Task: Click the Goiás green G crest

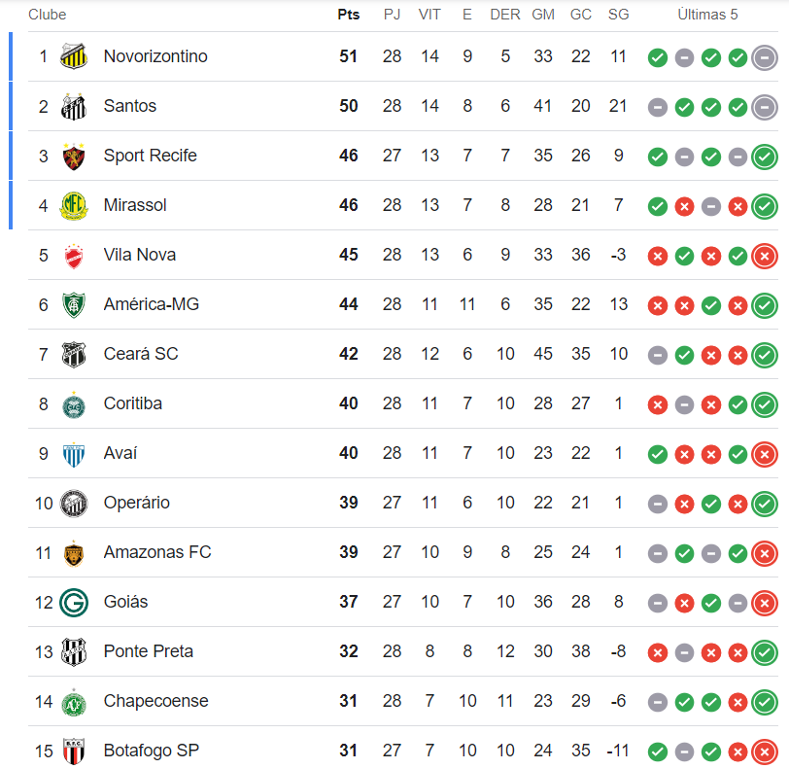Action: [74, 602]
